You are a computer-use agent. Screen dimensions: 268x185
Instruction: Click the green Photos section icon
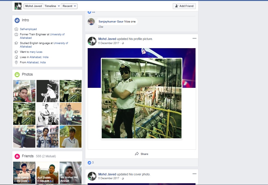coord(17,74)
